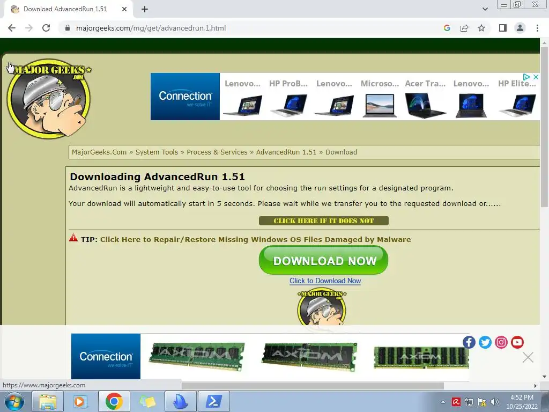Bookmark this page with star icon
The width and height of the screenshot is (549, 412).
pos(481,28)
